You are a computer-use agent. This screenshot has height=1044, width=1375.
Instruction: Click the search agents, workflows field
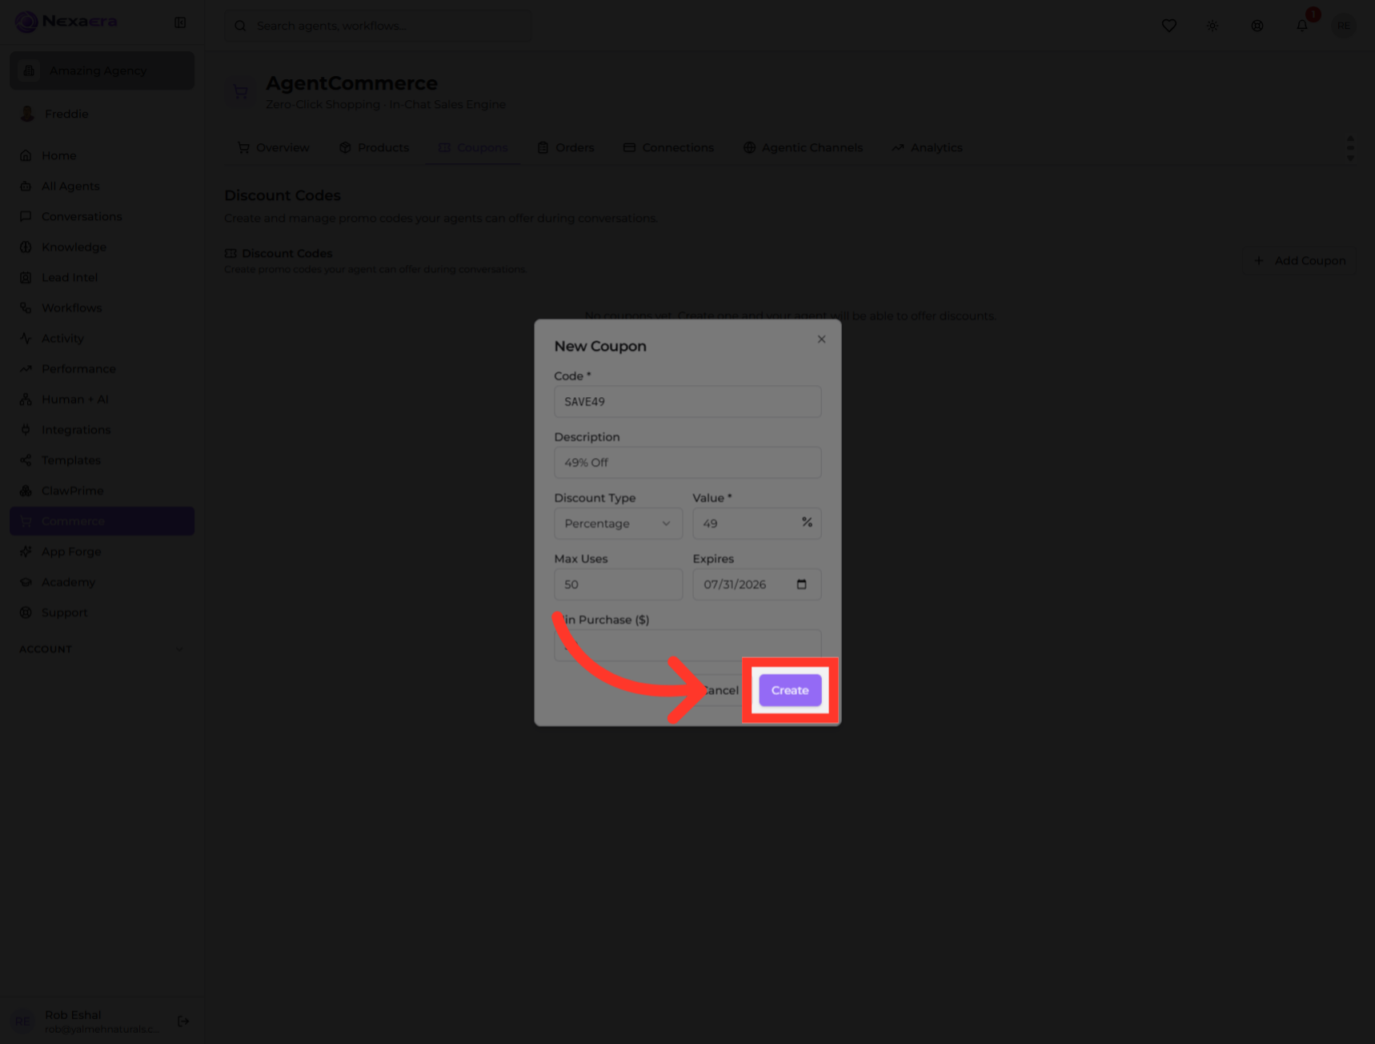(378, 26)
